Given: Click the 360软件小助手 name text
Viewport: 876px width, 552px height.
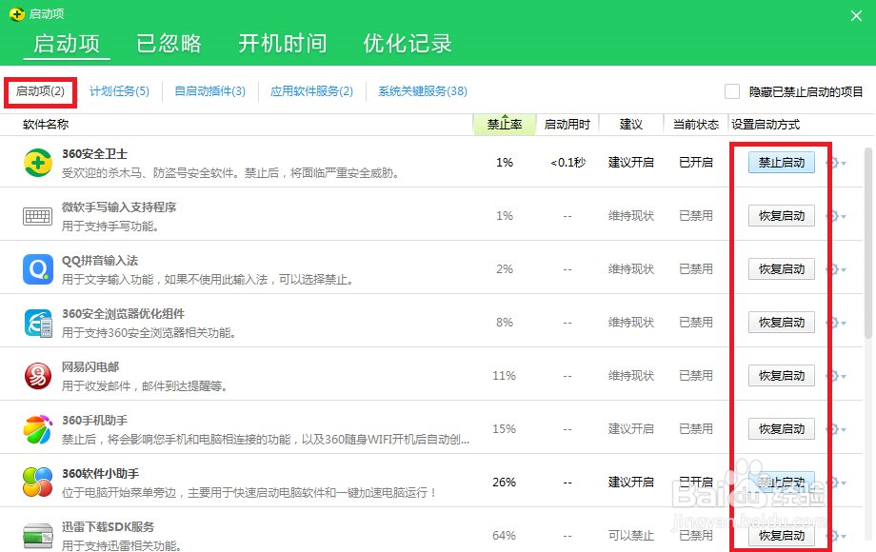Looking at the screenshot, I should [100, 474].
